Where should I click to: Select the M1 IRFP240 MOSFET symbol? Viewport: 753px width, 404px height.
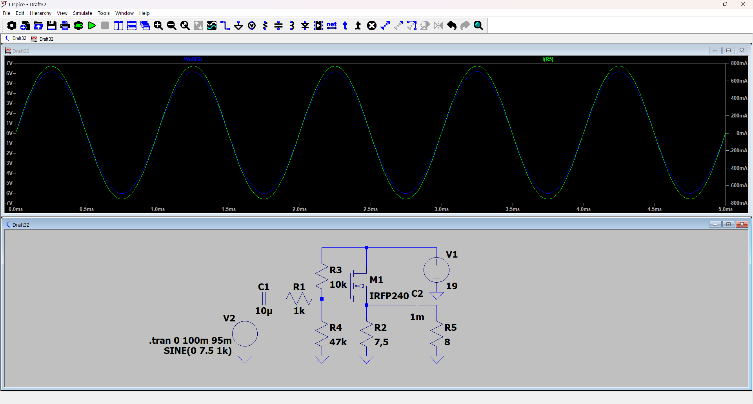click(358, 286)
